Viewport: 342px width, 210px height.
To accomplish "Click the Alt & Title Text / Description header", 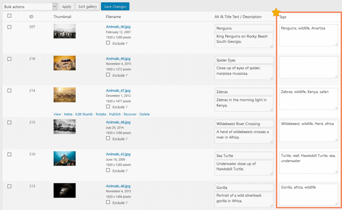I will pos(238,17).
